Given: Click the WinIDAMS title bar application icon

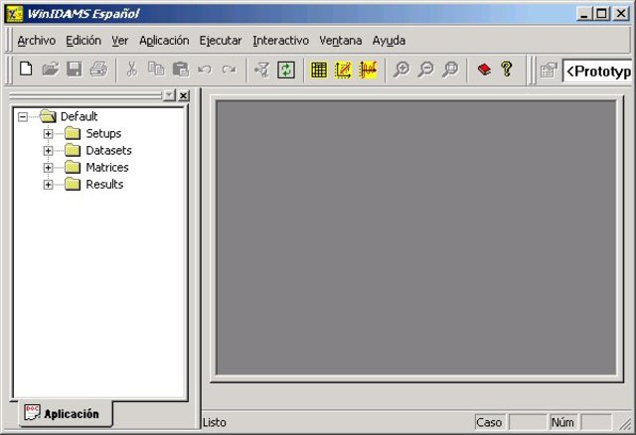Looking at the screenshot, I should pos(14,14).
